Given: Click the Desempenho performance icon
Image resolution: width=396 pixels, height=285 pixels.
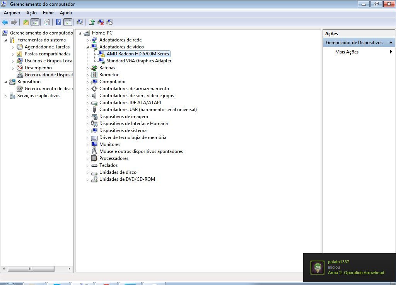Looking at the screenshot, I should 20,68.
